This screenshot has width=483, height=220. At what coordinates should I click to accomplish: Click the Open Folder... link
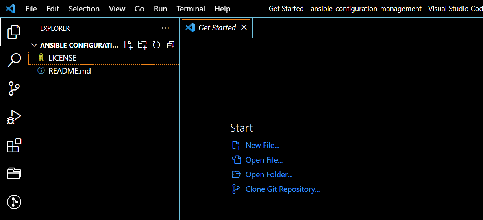click(269, 174)
